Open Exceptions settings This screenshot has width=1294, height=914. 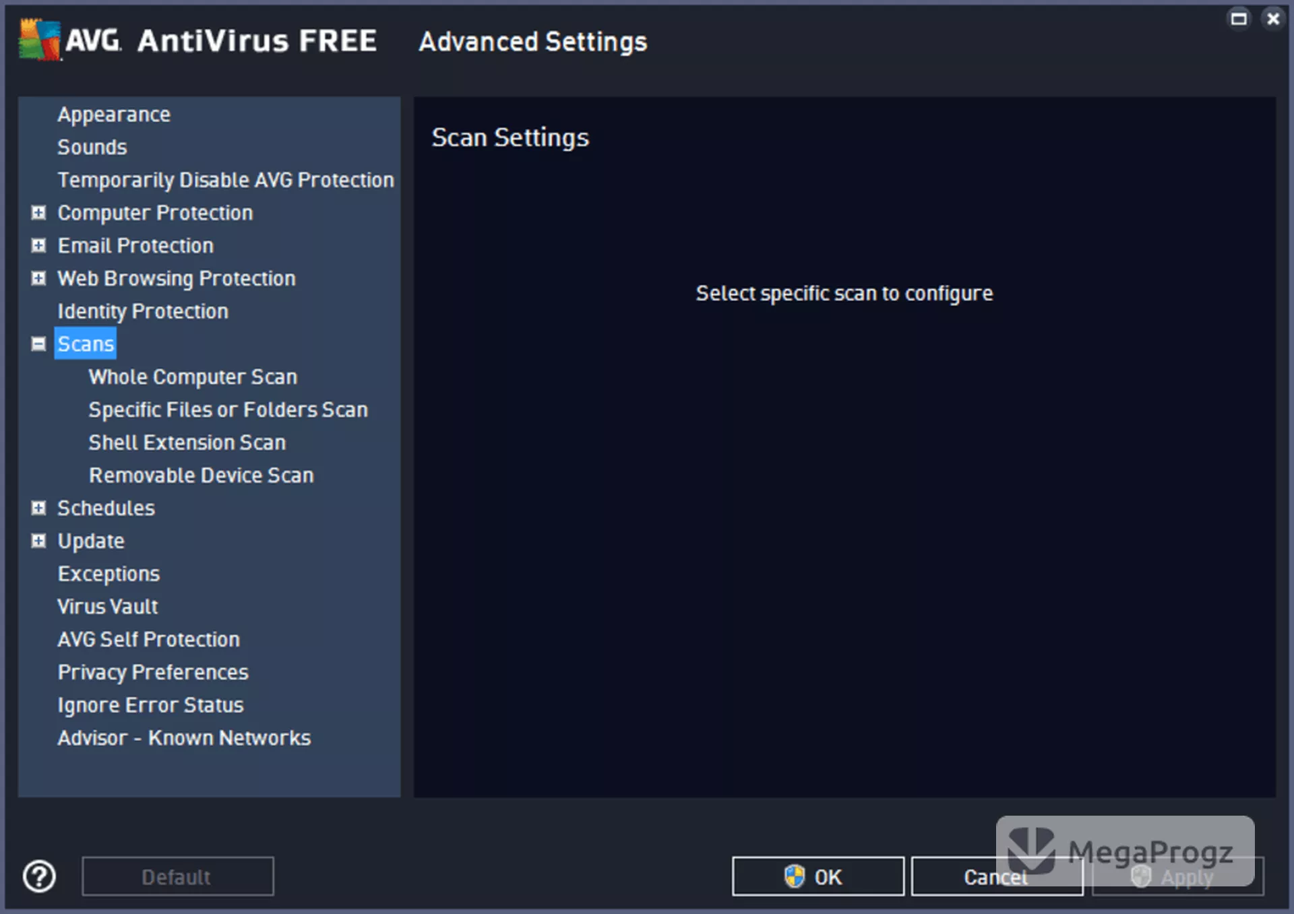(x=109, y=574)
